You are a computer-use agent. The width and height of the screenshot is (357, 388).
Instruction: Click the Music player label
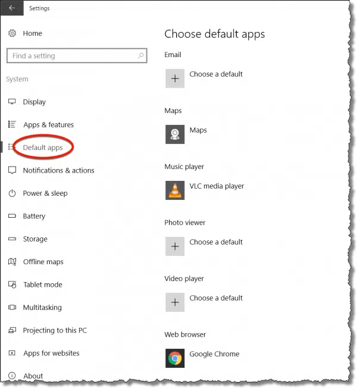tap(184, 167)
